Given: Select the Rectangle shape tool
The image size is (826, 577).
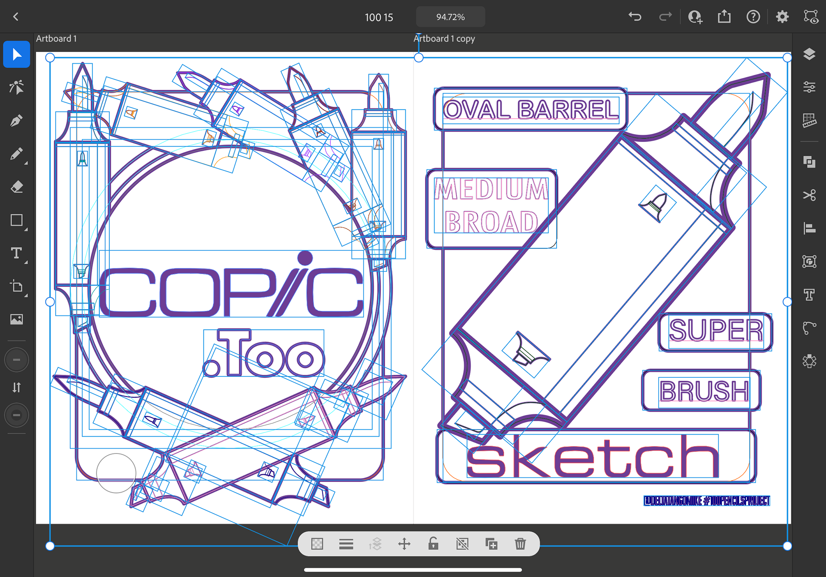Looking at the screenshot, I should pyautogui.click(x=16, y=220).
